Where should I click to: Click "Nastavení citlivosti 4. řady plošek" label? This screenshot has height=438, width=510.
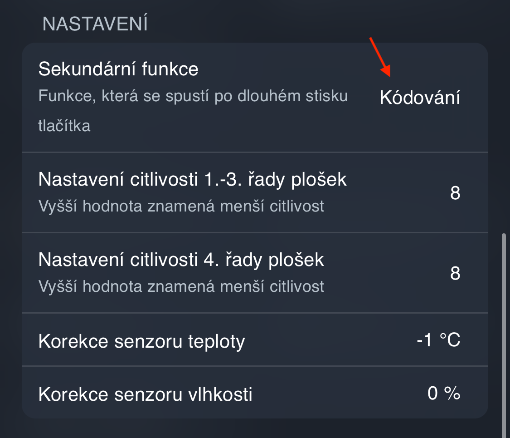coord(181,260)
